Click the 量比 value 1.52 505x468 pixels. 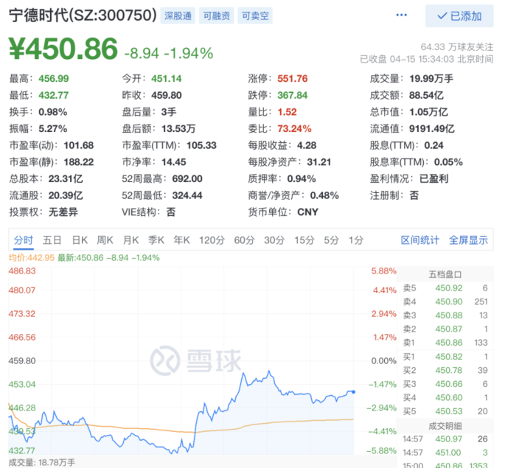tap(287, 112)
